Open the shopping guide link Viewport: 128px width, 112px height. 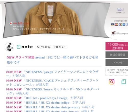[120, 21]
